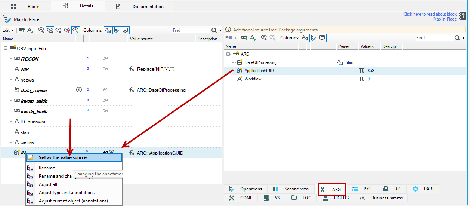Screen dimensions: 470x208
Task: Select the nazwa field
Action: pyautogui.click(x=28, y=80)
